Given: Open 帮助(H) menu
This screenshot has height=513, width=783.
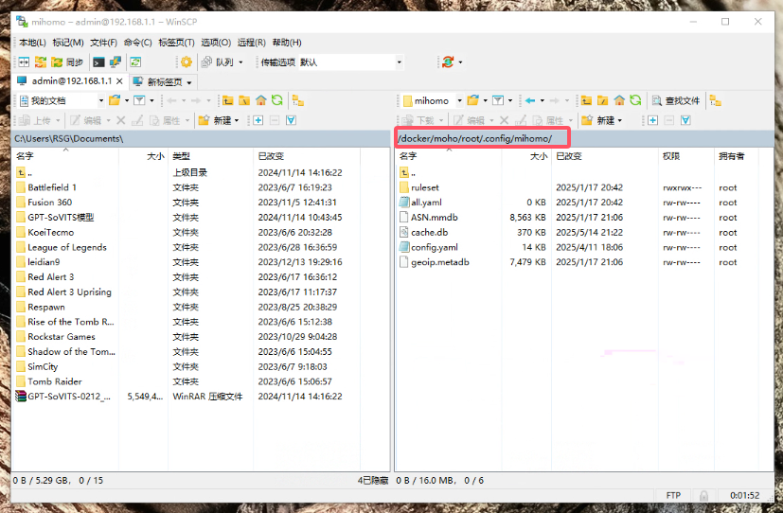Looking at the screenshot, I should click(x=287, y=43).
